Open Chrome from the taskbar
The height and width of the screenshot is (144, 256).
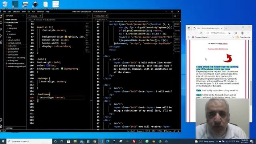[95, 141]
